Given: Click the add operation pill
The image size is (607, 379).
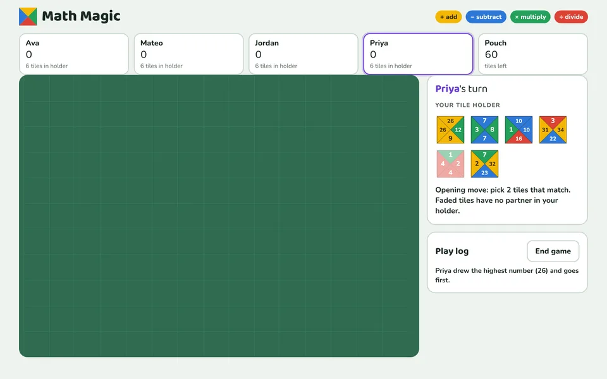Looking at the screenshot, I should [x=448, y=16].
